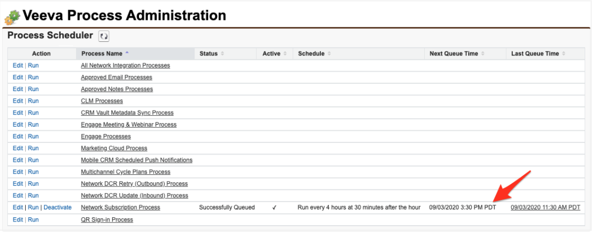
Task: Run the Engage Processes
Action: (x=33, y=137)
